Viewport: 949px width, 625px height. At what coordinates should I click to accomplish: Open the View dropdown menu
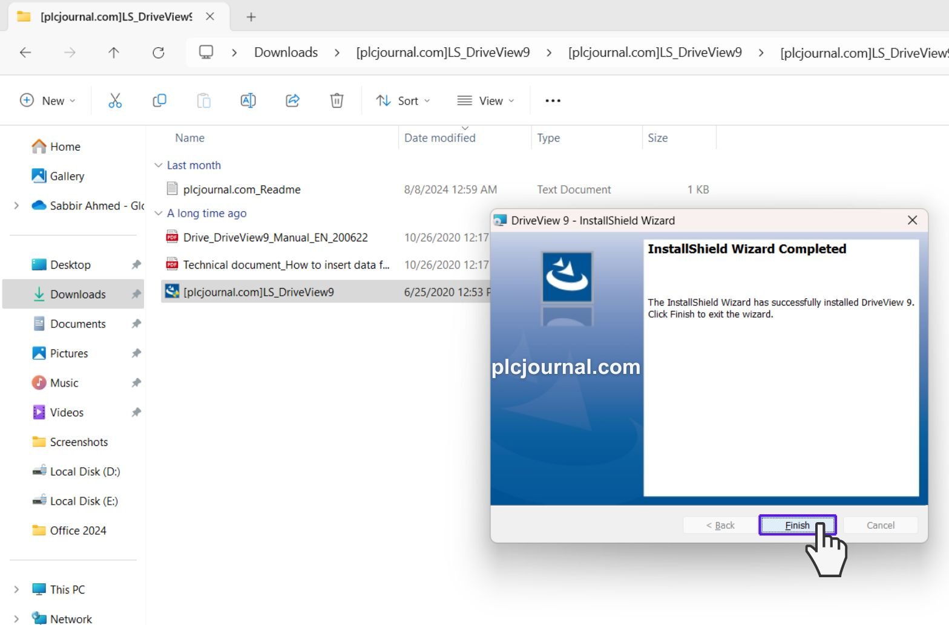pyautogui.click(x=485, y=100)
